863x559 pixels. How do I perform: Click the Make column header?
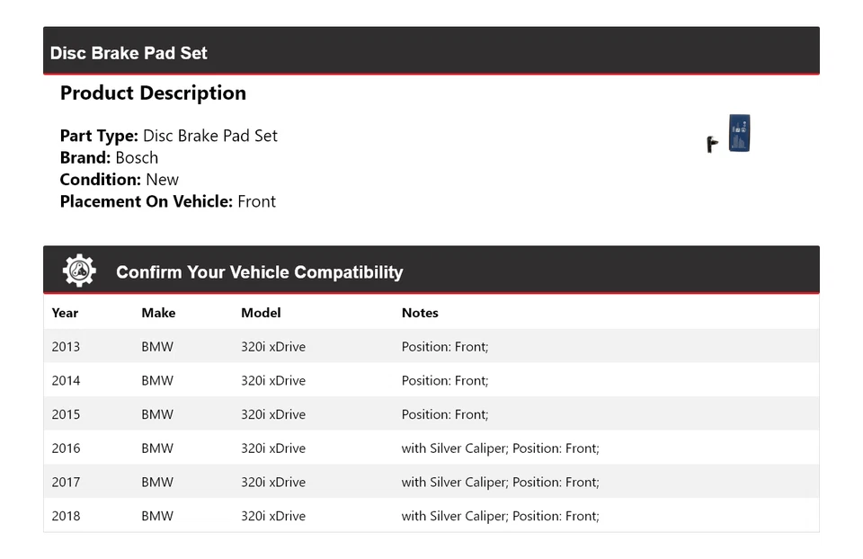click(158, 313)
